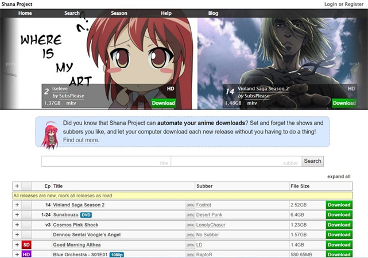The height and width of the screenshot is (258, 368).
Task: Open SubsPlease subber link on Iseleve banner
Action: (71, 96)
